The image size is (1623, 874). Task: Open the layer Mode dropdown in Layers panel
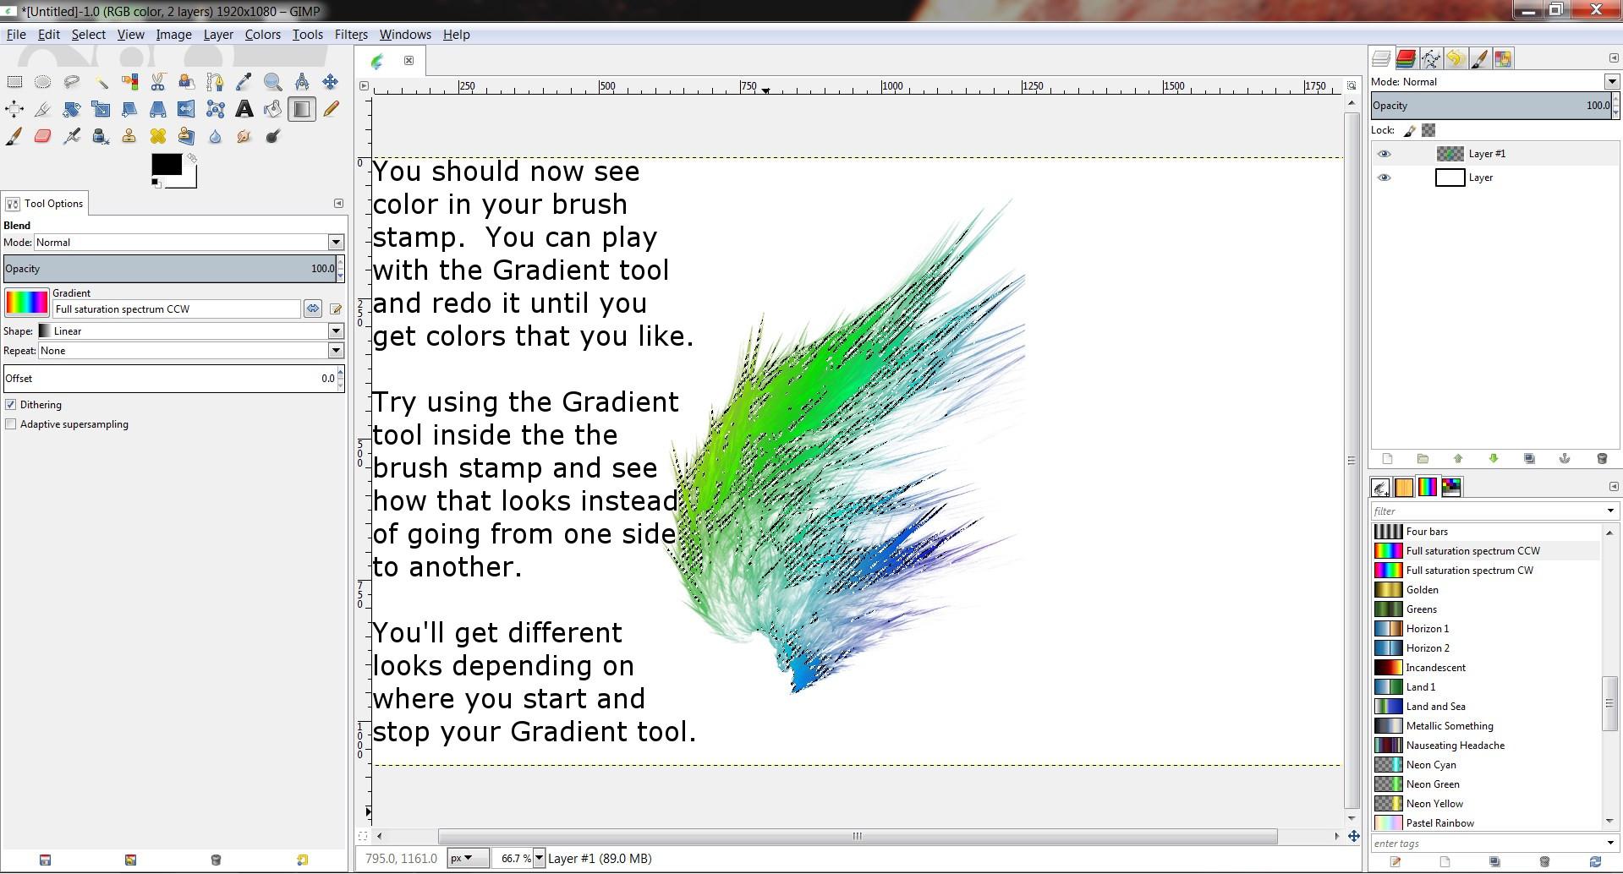coord(1612,82)
